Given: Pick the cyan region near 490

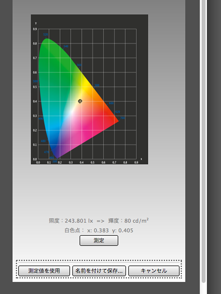Looking at the screenshot, I should click(x=47, y=119).
